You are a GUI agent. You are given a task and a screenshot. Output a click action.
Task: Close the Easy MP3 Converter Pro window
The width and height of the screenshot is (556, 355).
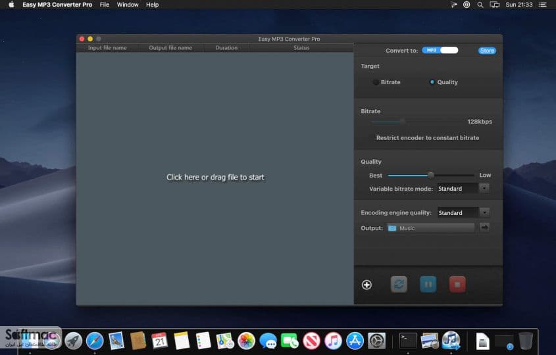pos(82,39)
